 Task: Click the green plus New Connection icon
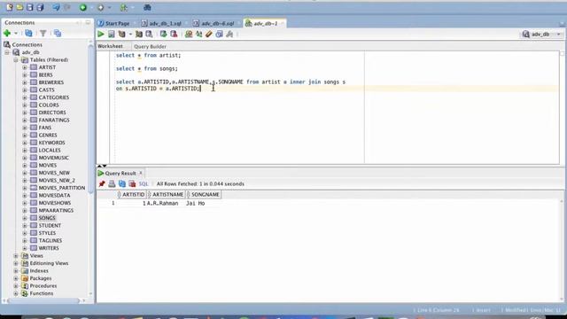pos(7,34)
